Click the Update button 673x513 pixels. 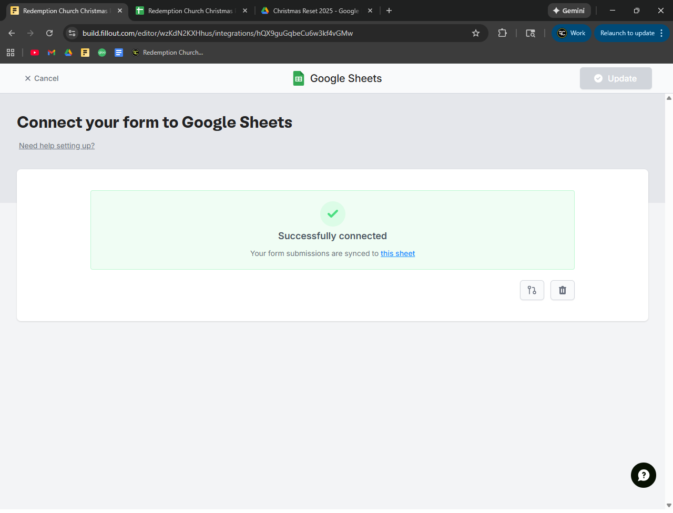(x=616, y=78)
